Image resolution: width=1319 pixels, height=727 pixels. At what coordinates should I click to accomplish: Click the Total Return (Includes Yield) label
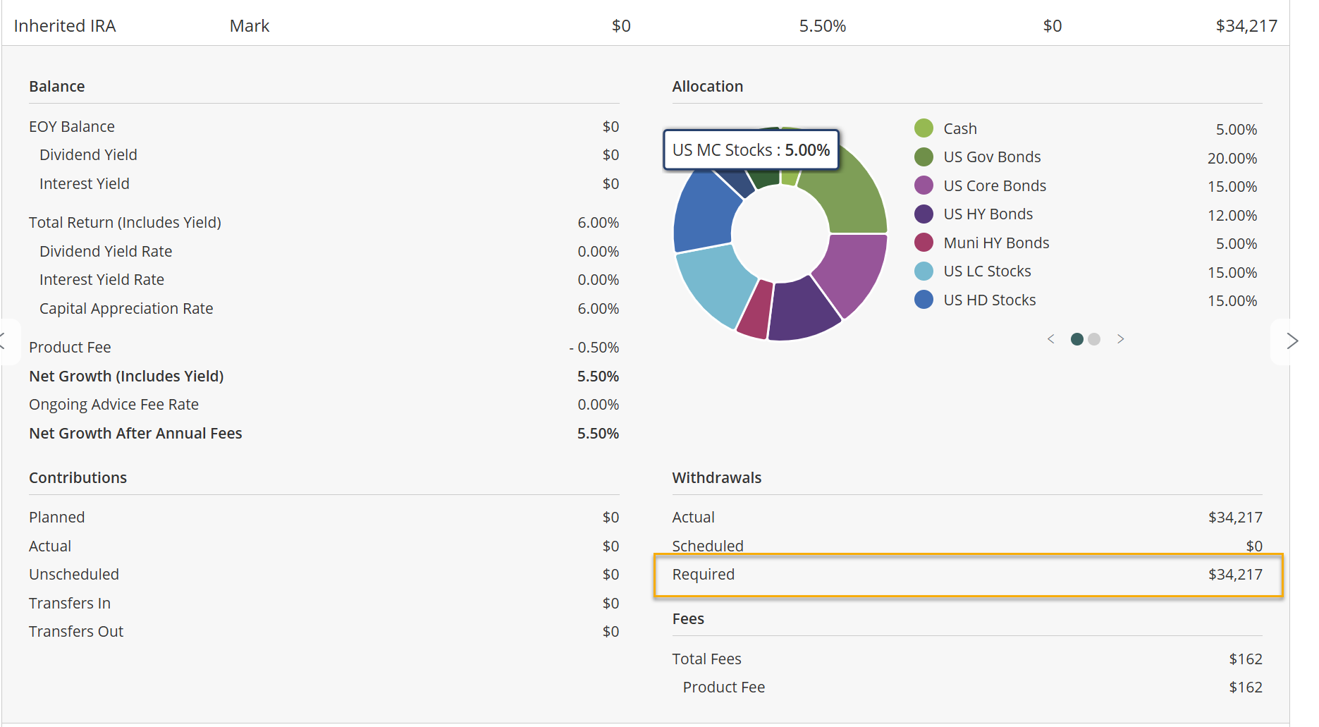125,223
